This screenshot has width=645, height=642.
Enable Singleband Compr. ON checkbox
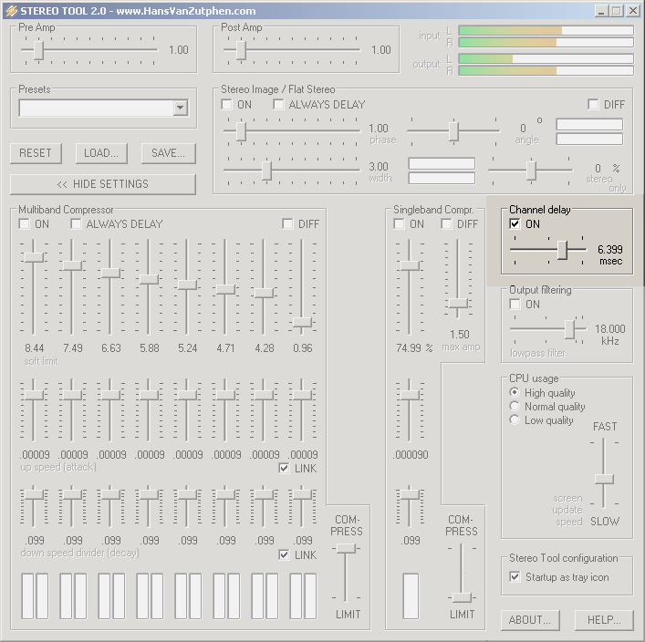399,224
